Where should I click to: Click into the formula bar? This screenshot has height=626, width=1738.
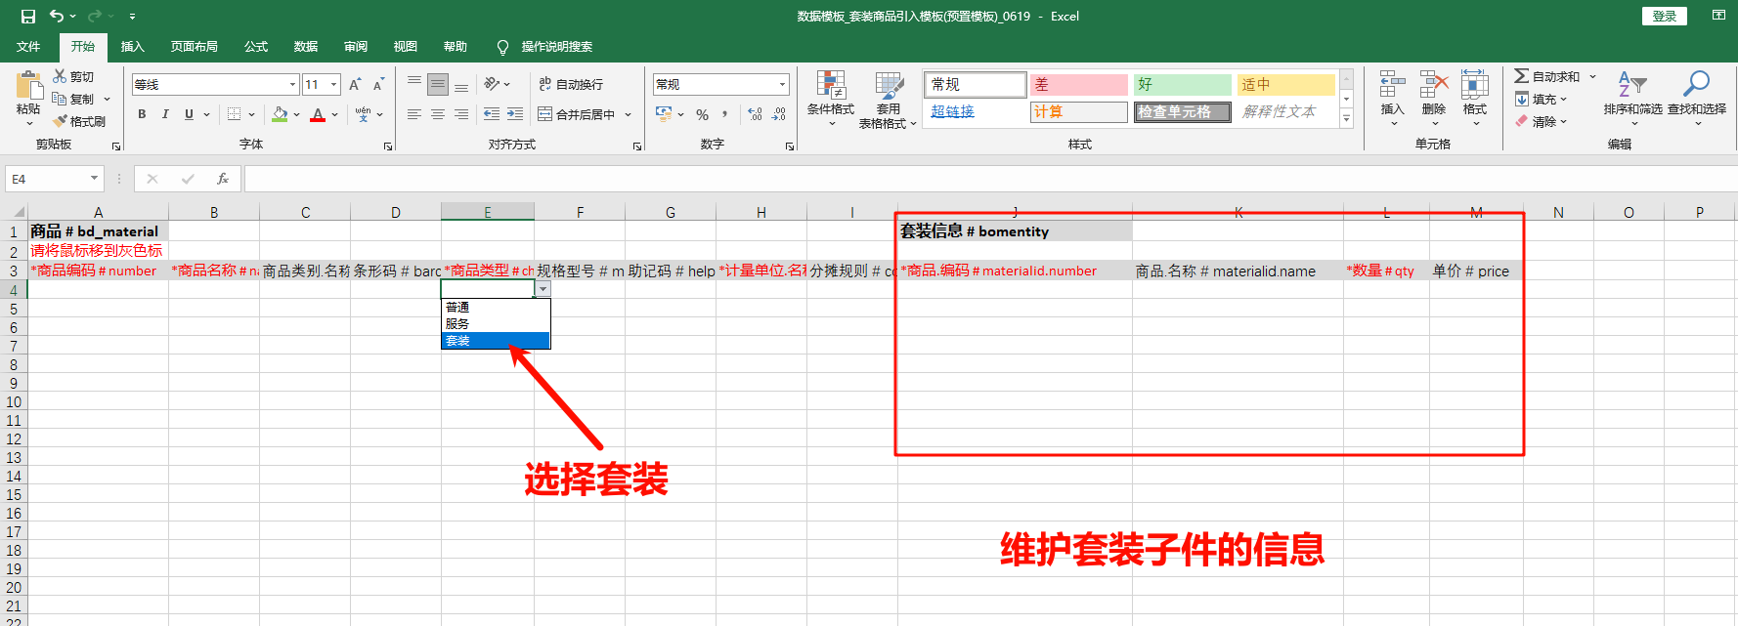click(x=989, y=179)
